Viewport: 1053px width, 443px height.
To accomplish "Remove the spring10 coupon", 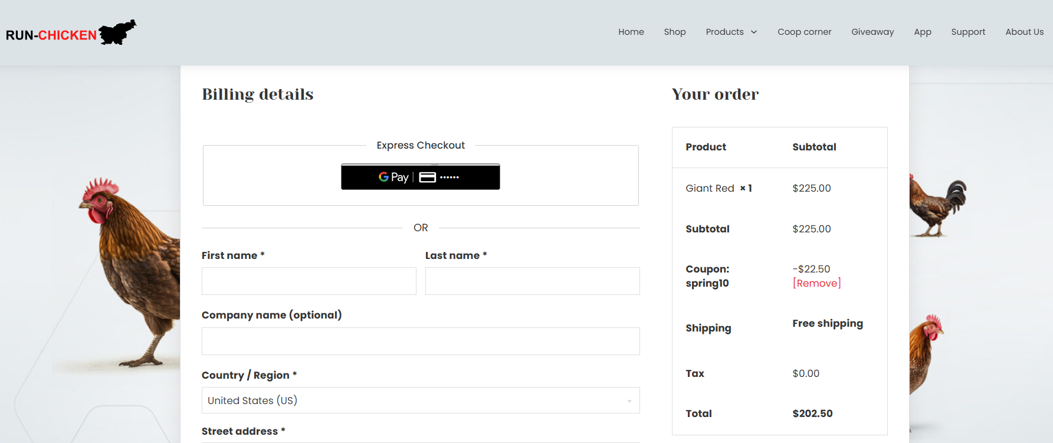I will 816,283.
